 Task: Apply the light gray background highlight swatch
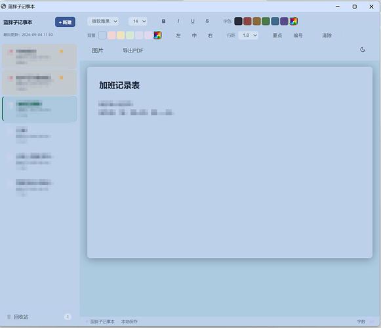(139, 35)
